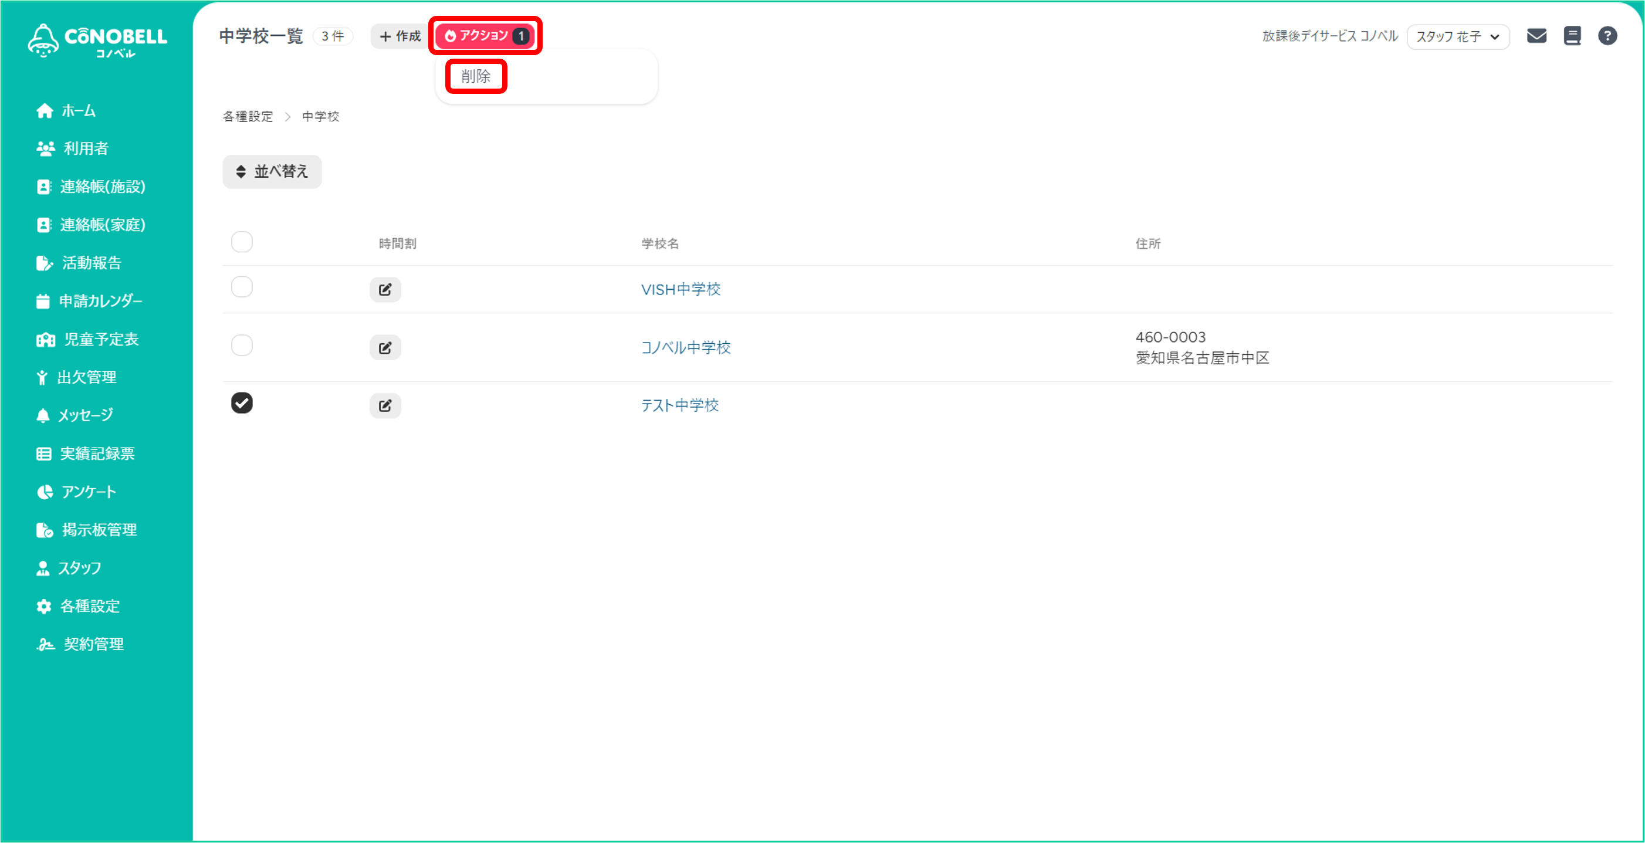The width and height of the screenshot is (1645, 843).
Task: Click the 出欠管理 person icon
Action: pyautogui.click(x=42, y=377)
